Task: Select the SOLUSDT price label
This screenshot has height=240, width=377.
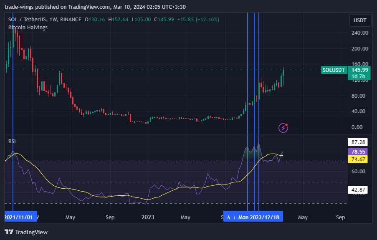Action: (334, 70)
